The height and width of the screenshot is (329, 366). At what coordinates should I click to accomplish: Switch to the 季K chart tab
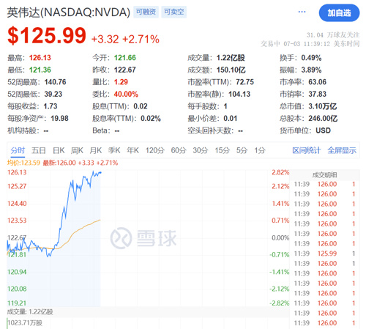coord(114,150)
